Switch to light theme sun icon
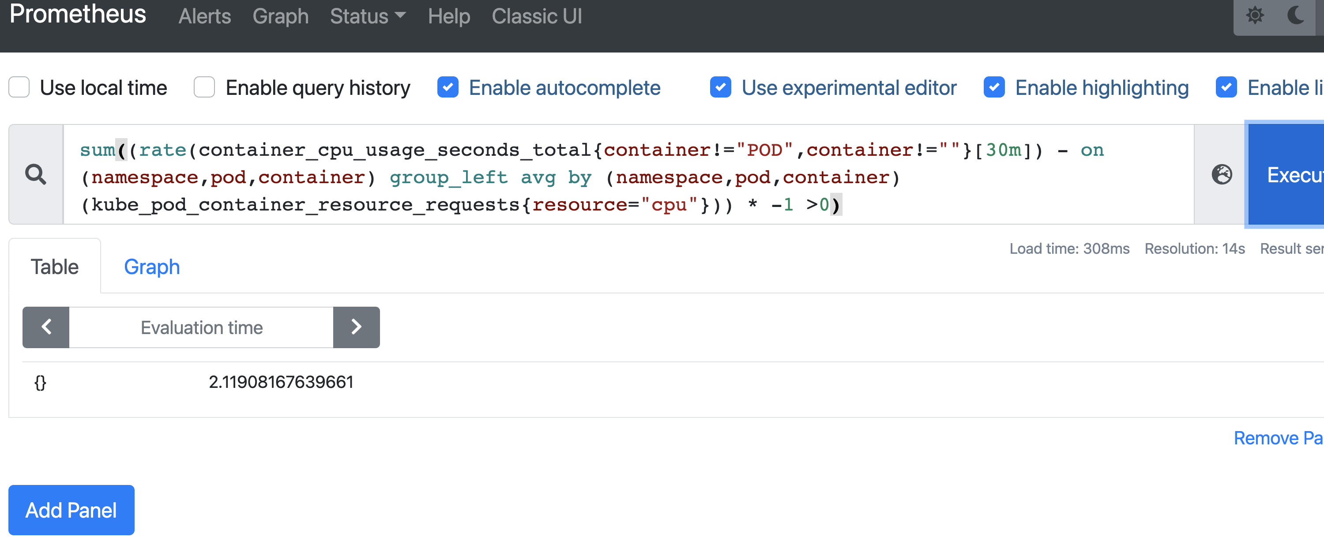This screenshot has width=1324, height=541. (x=1255, y=15)
